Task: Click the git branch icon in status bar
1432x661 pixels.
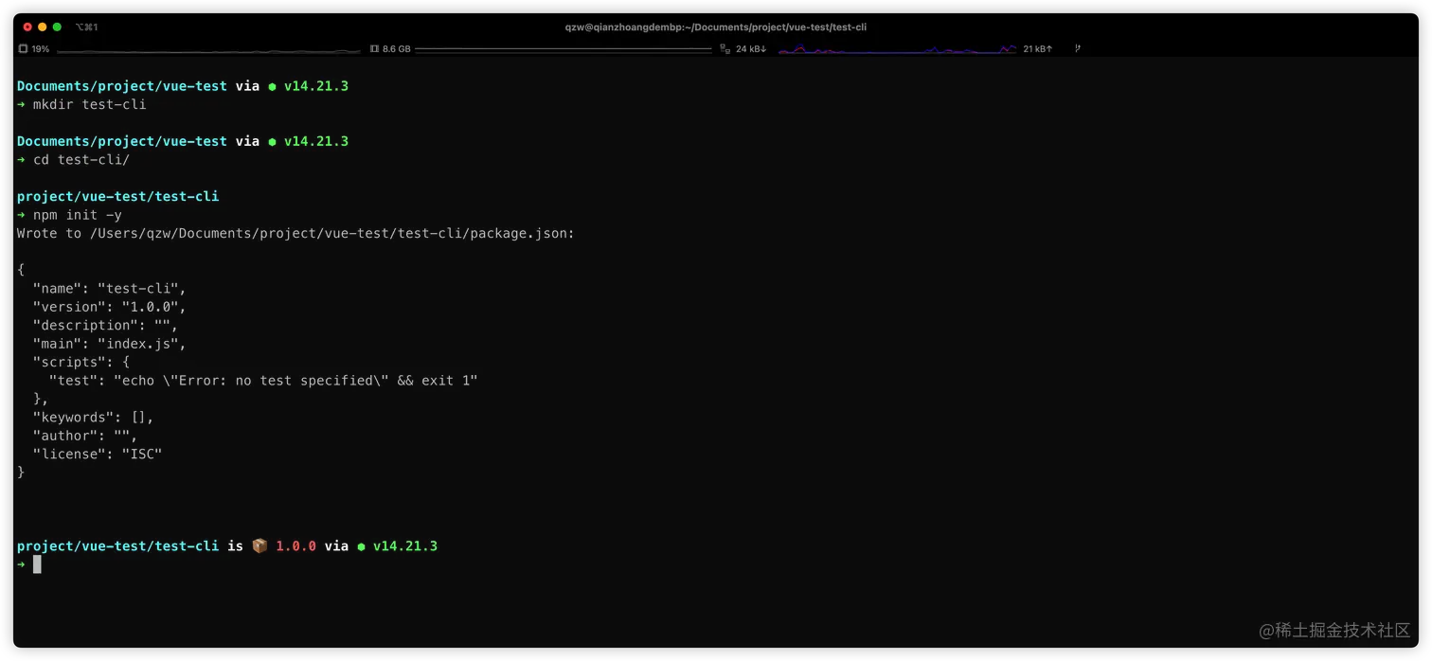Action: pos(1078,48)
